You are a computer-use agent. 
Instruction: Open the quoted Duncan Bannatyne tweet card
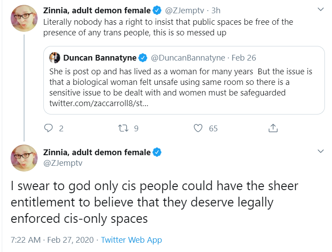184,80
